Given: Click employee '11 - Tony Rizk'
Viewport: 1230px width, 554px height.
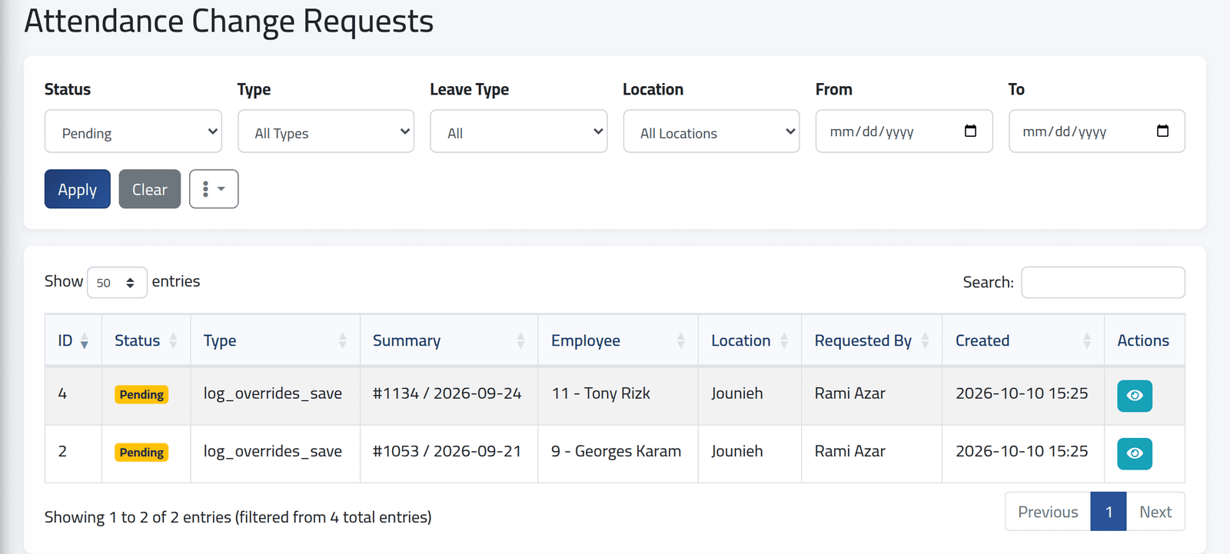Looking at the screenshot, I should coord(600,393).
